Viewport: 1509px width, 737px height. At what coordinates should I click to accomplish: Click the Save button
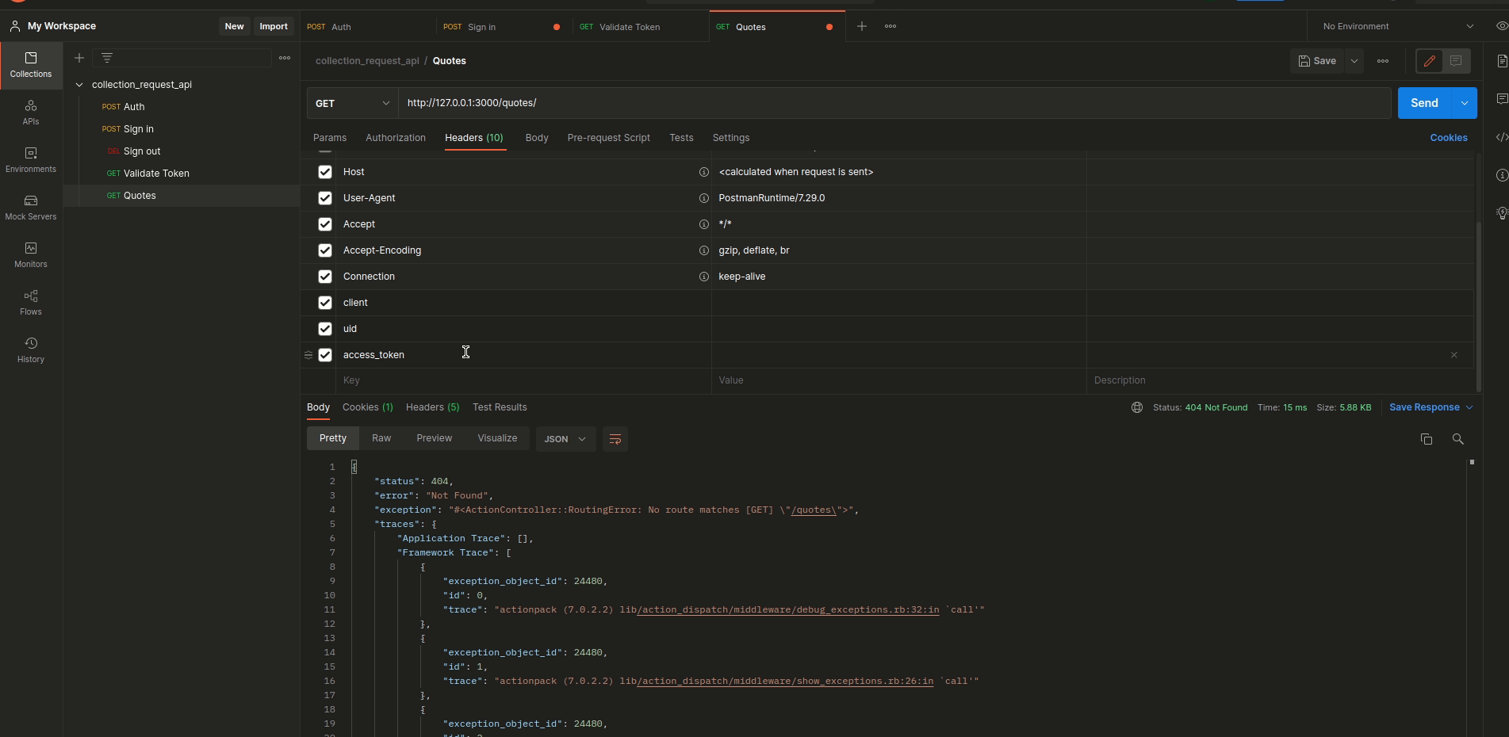click(1317, 61)
